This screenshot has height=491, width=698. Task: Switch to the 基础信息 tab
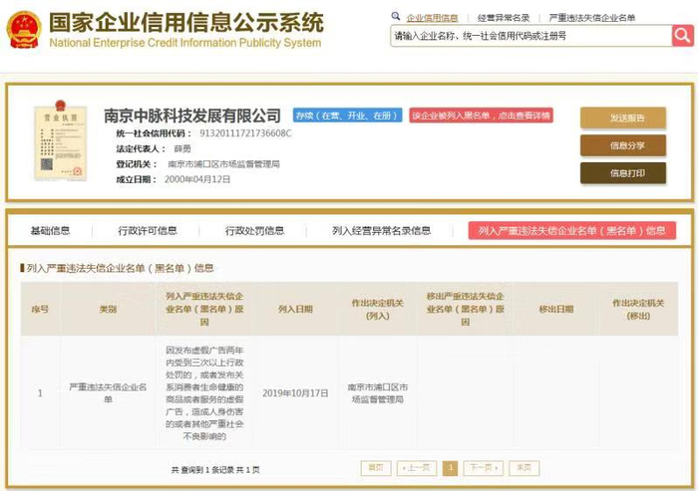[50, 230]
